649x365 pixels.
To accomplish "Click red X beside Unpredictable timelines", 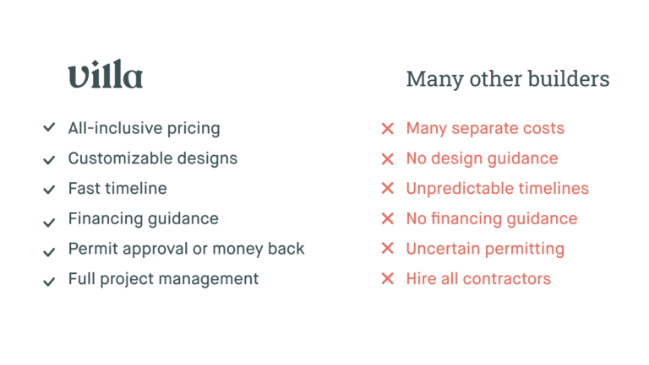I will pyautogui.click(x=387, y=188).
